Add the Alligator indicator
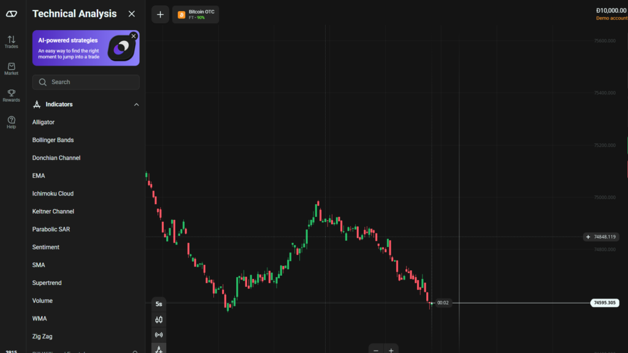628x353 pixels. coord(44,122)
